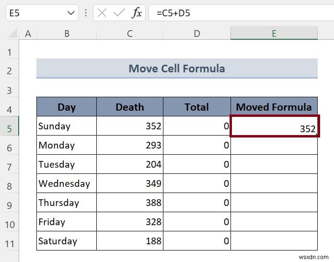Click into the formula bar with =C5+D5

[242, 13]
